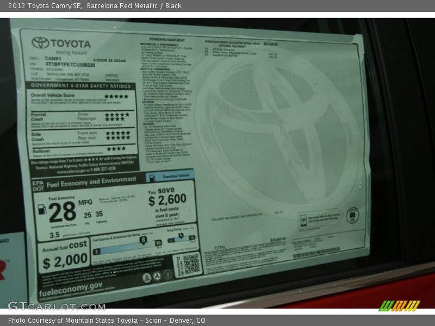The image size is (435, 326).
Task: Click the "Rollover" label
Action: [41, 151]
